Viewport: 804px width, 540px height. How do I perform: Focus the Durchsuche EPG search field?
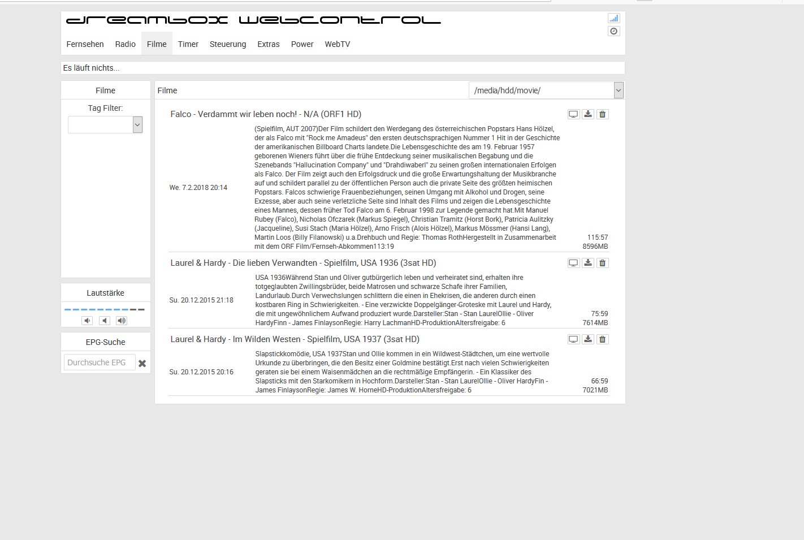[x=100, y=362]
